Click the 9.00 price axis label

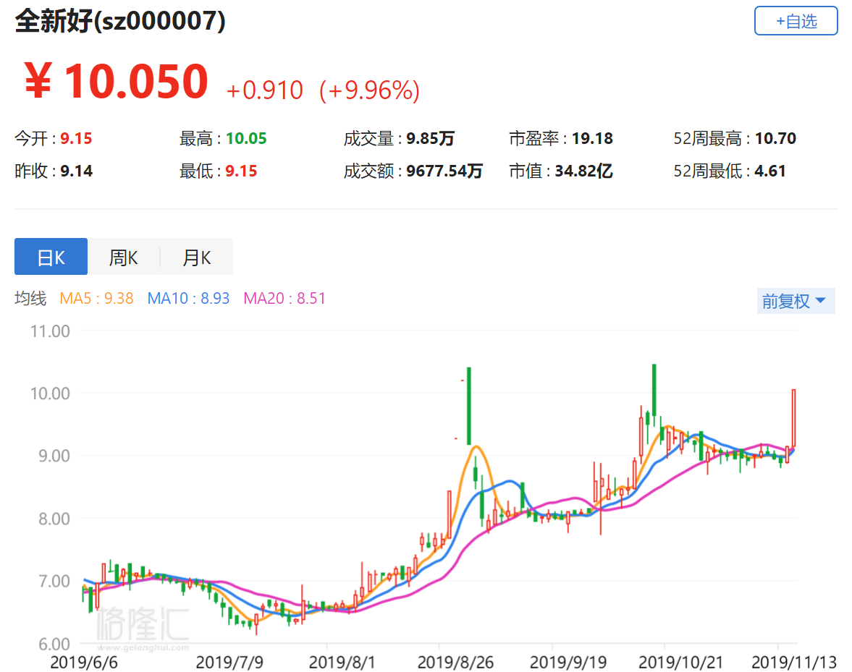pos(54,456)
